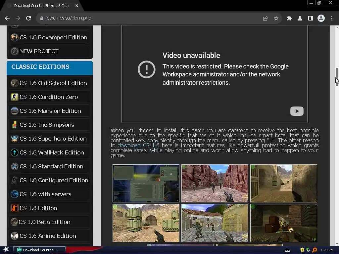Open the taskbar star start button

pyautogui.click(x=6, y=250)
